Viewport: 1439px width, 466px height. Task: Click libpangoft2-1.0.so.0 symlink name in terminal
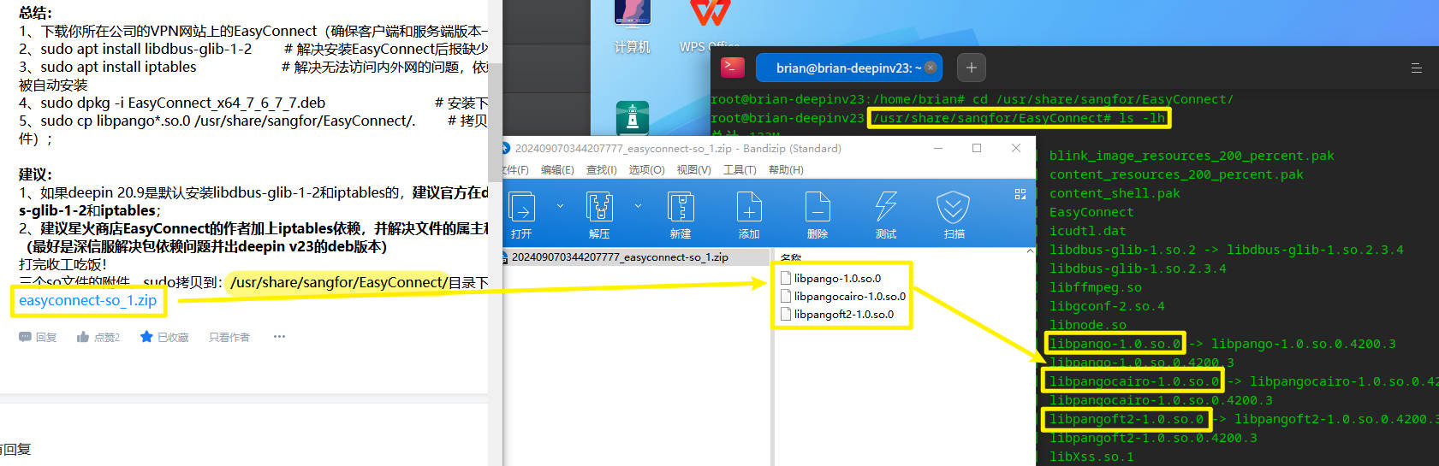tap(1127, 419)
